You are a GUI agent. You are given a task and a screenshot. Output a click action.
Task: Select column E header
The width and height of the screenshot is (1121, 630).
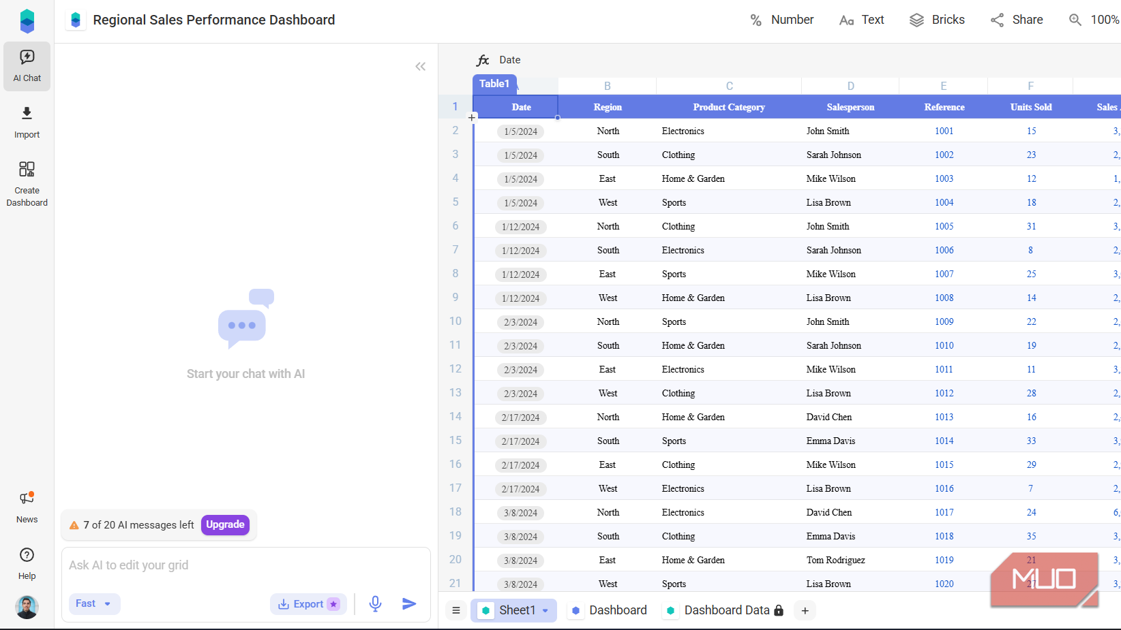944,86
